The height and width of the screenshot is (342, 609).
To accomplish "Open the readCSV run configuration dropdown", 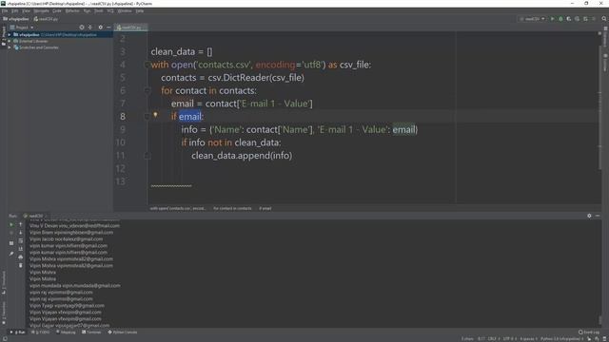I will (532, 19).
